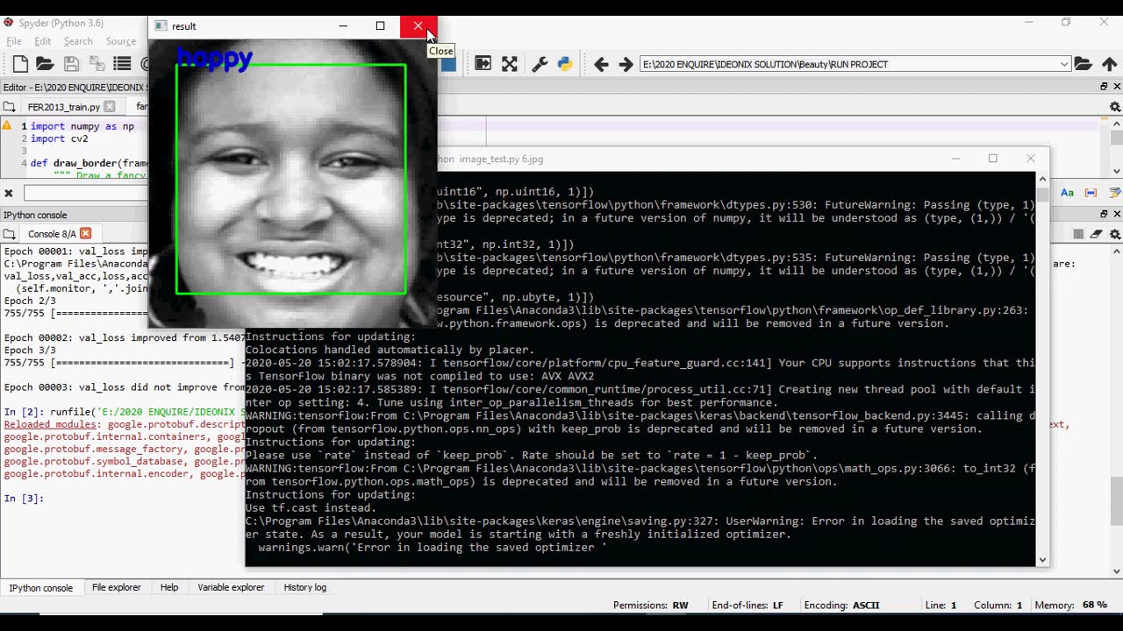1123x631 pixels.
Task: Click the 'import cv2' code line
Action: click(59, 138)
